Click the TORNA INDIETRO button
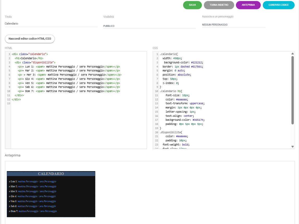The height and width of the screenshot is (224, 299). (219, 5)
